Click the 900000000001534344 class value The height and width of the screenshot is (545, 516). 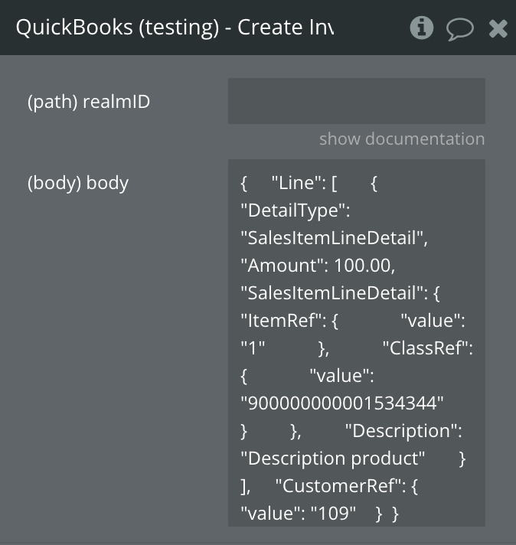click(342, 403)
